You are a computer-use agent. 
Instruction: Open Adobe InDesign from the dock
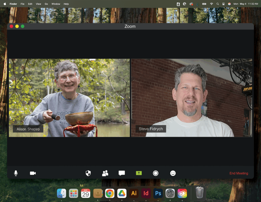coord(146,193)
